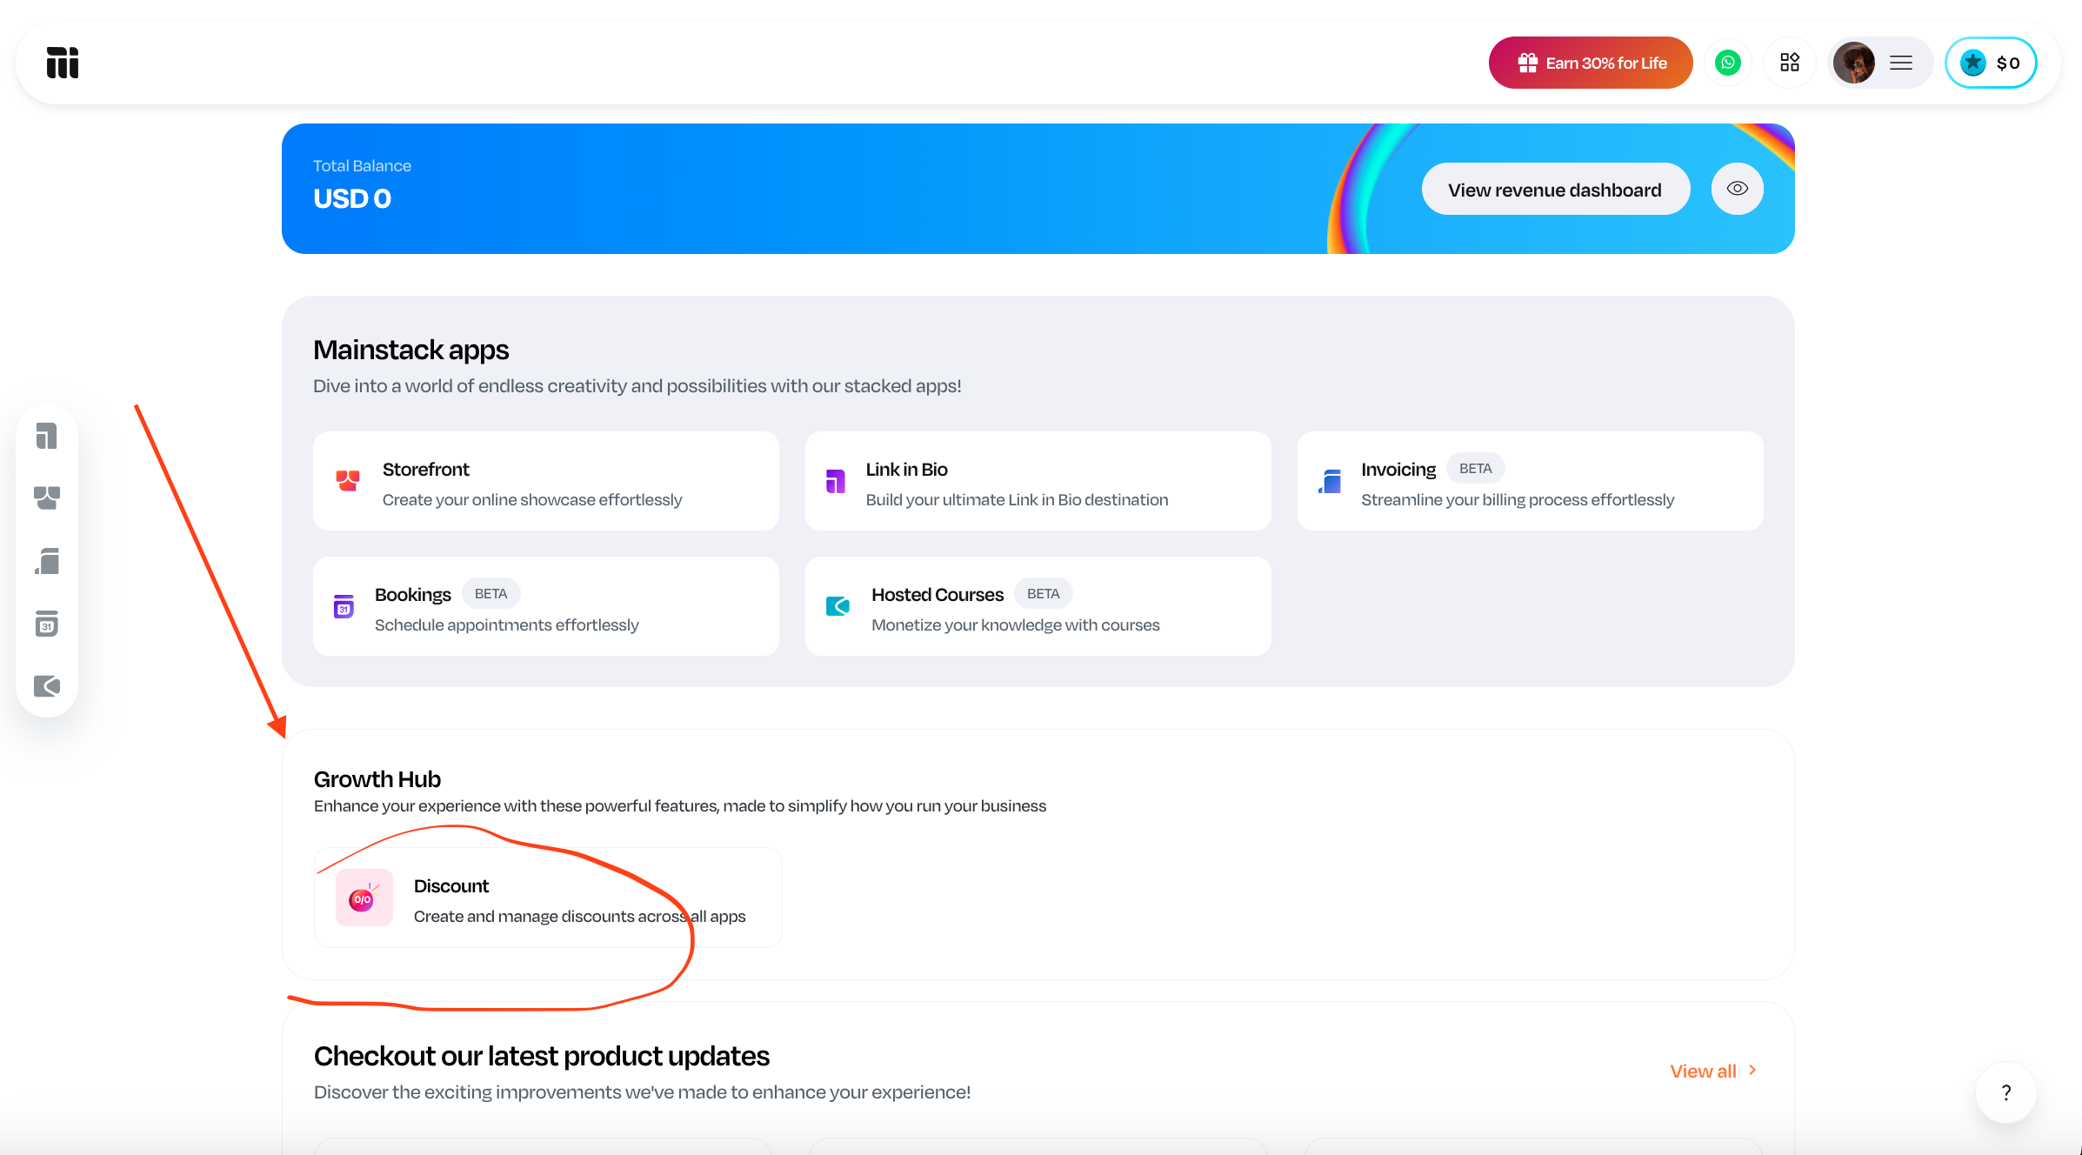The height and width of the screenshot is (1155, 2082).
Task: Open Bookings calendar sidebar icon
Action: [47, 624]
